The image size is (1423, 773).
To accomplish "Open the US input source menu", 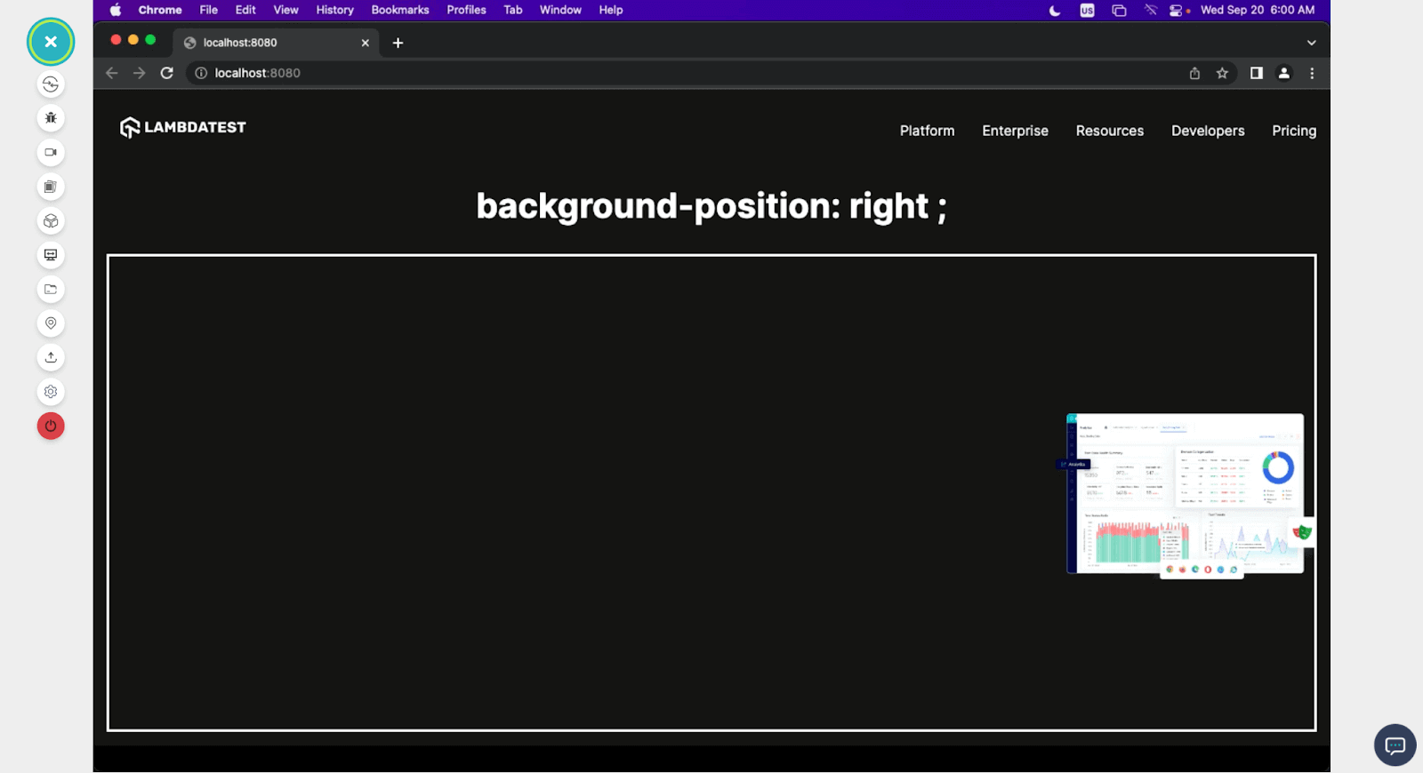I will coord(1087,11).
